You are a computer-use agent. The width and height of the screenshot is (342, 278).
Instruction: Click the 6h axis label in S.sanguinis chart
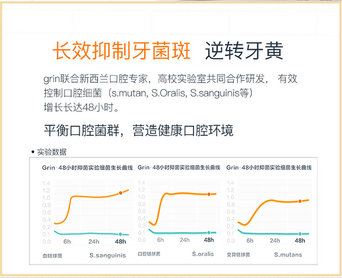pos(67,242)
